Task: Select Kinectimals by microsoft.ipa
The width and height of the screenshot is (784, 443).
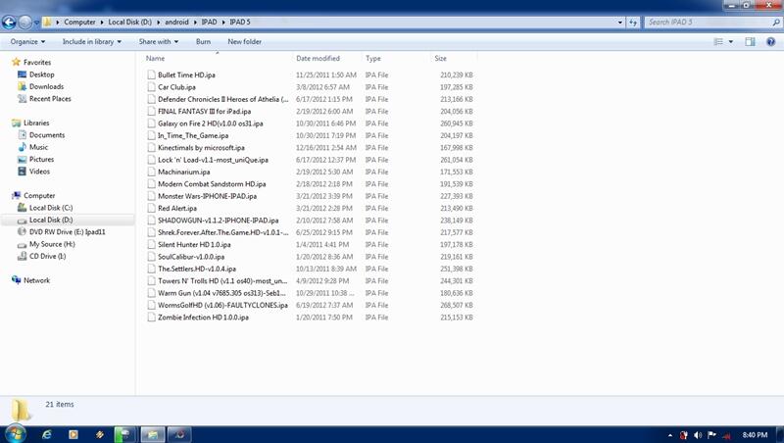Action: pyautogui.click(x=201, y=148)
